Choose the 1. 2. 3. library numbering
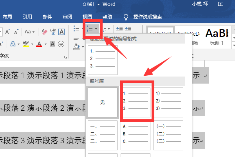This screenshot has height=157, width=235. 136,102
